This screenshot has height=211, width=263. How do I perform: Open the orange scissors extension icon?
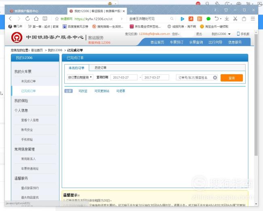pyautogui.click(x=191, y=19)
